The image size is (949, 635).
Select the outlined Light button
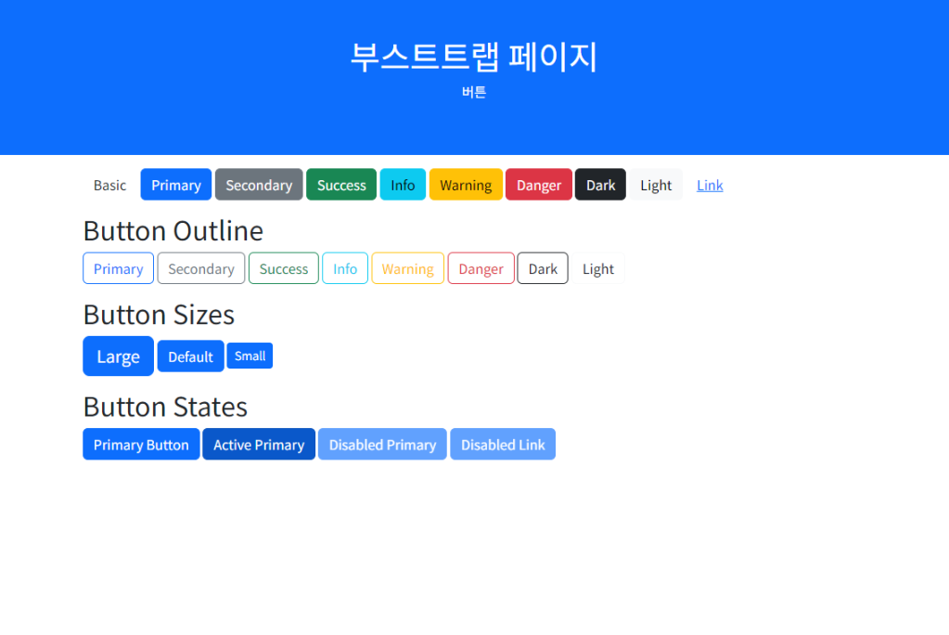tap(598, 268)
